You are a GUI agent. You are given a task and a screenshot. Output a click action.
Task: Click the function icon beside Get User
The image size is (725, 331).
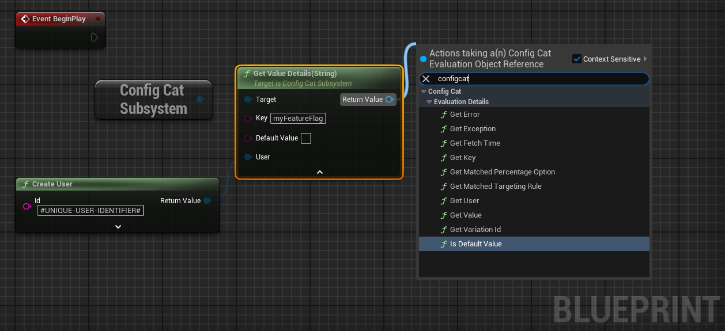[444, 201]
